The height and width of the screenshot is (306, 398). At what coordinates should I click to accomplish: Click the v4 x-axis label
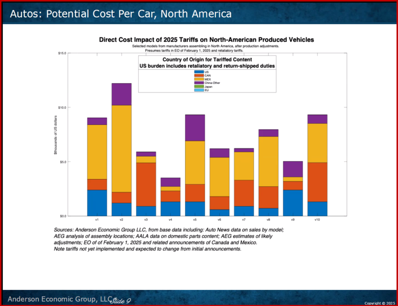tap(170, 219)
